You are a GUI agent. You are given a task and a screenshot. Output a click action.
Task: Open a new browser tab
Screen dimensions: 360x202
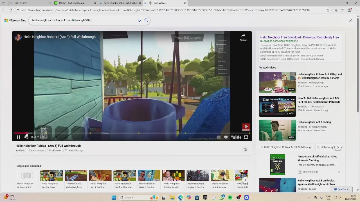tap(191, 3)
